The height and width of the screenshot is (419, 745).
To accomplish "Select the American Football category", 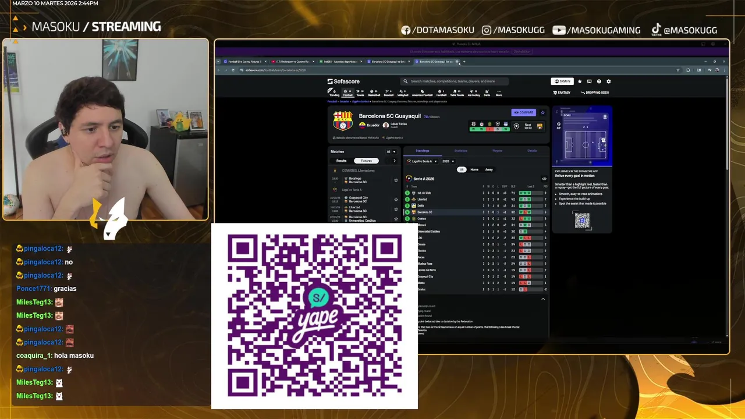I will [423, 93].
